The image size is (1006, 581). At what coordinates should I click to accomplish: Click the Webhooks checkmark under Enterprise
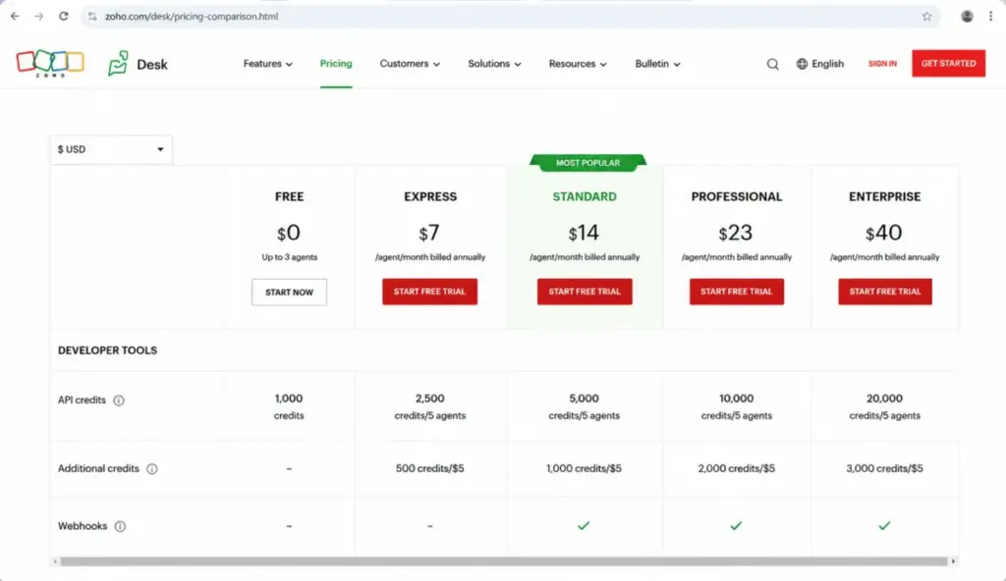pos(884,525)
